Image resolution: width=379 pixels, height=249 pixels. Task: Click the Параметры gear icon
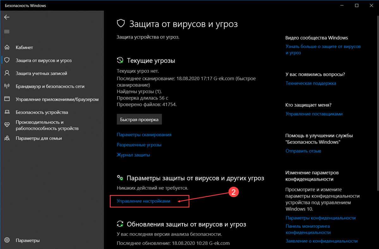coord(7,240)
